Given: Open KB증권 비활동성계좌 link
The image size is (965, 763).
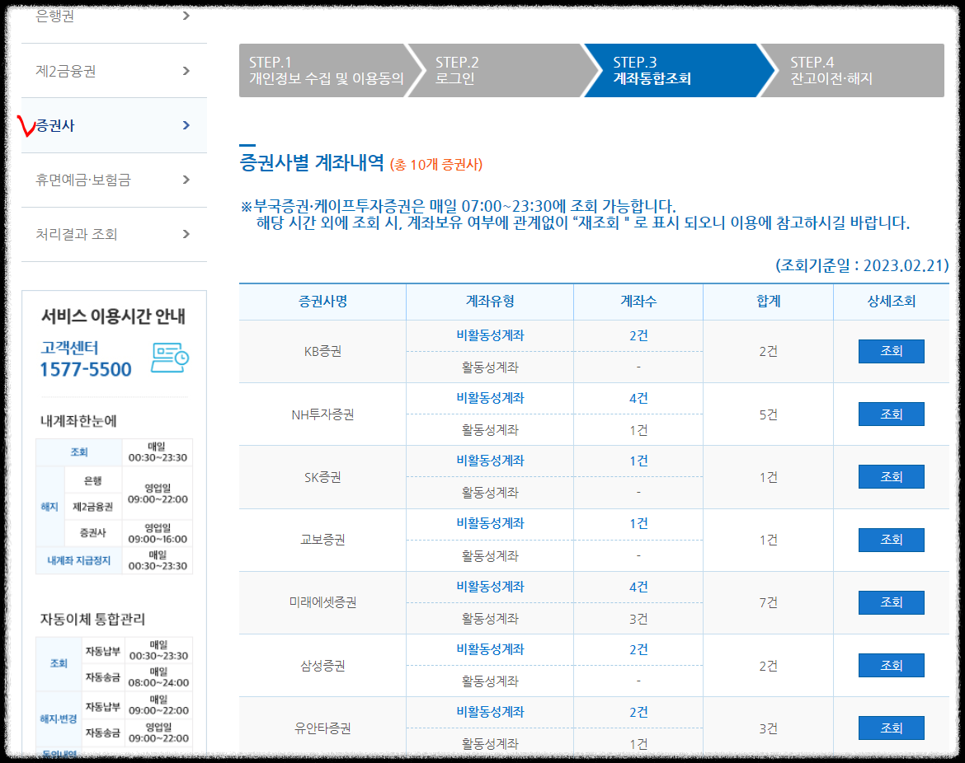Looking at the screenshot, I should [490, 335].
